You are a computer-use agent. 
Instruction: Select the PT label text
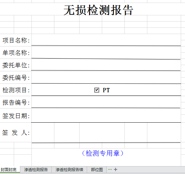tap(106, 90)
